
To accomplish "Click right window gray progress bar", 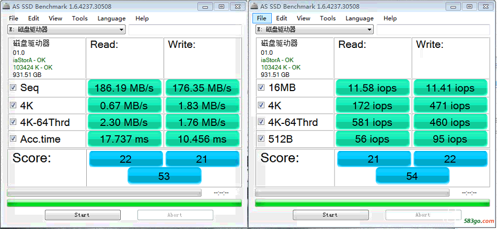I will [x=352, y=193].
